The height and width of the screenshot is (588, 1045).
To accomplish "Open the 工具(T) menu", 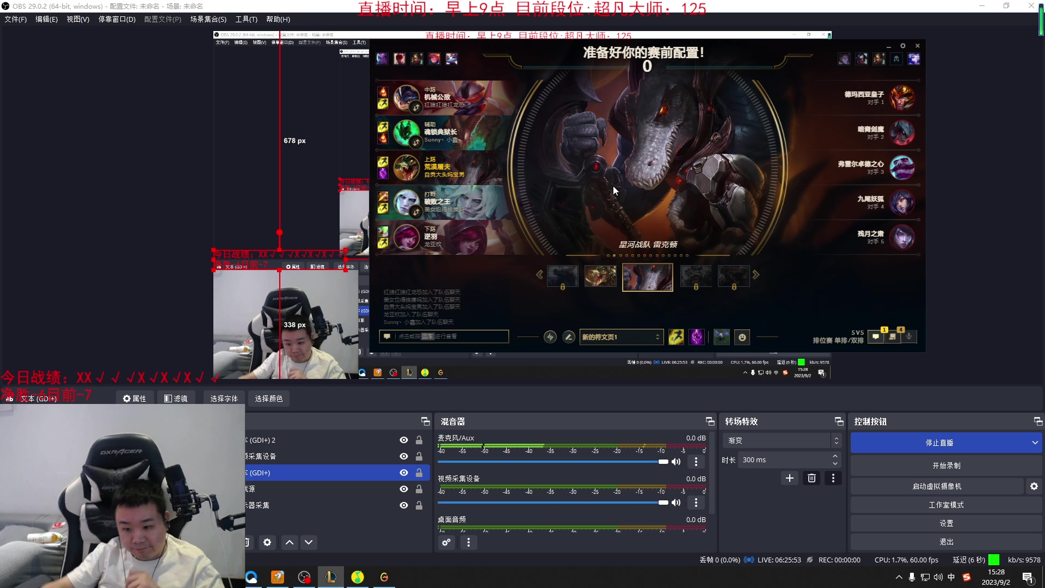I will point(246,19).
